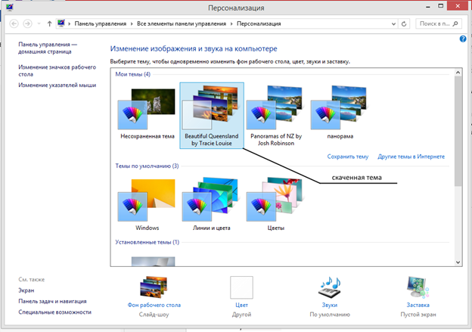Open Изменение указателей мыши link

57,85
